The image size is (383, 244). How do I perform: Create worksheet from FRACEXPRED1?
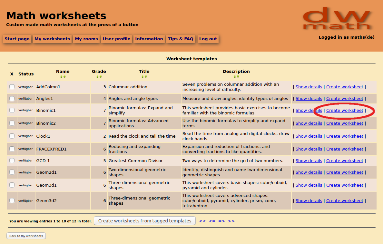pyautogui.click(x=345, y=149)
